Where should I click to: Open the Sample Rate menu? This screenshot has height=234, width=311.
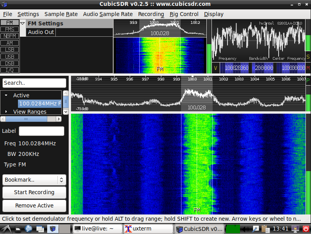point(61,14)
